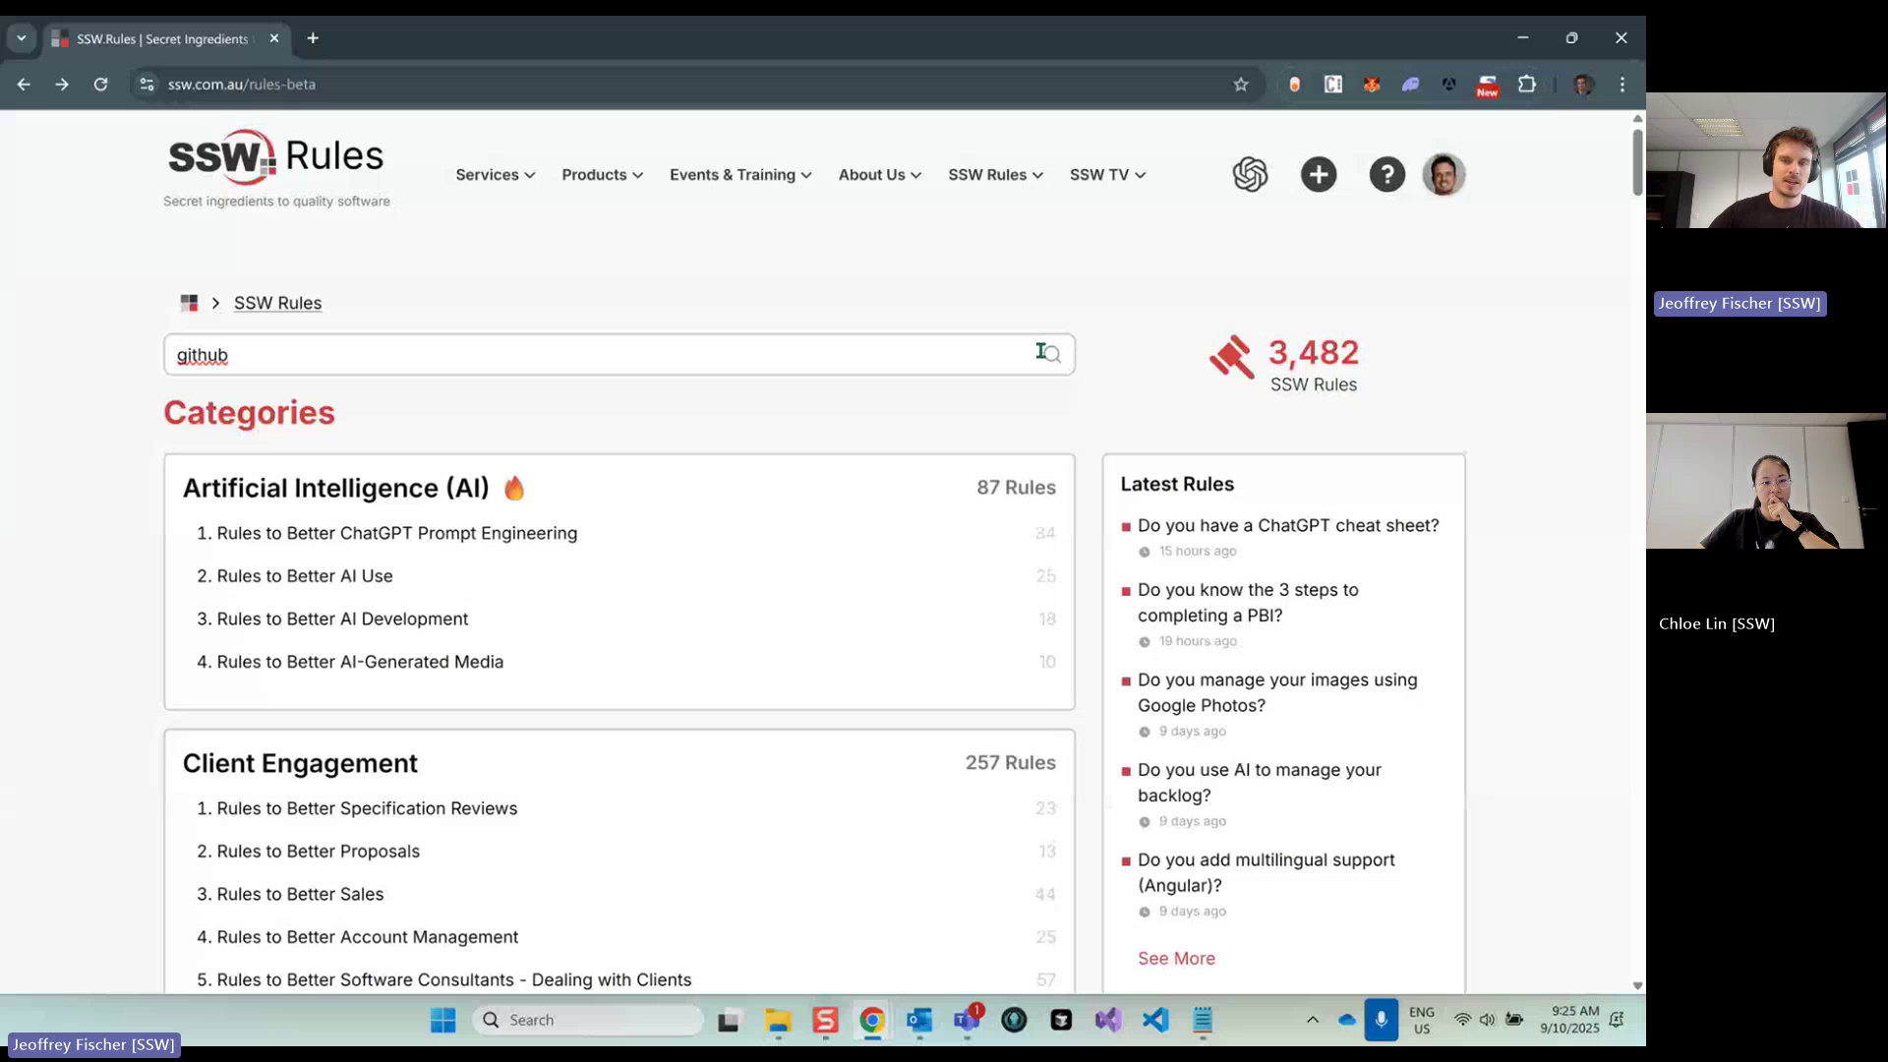This screenshot has height=1062, width=1888.
Task: Open 'Do you have a ChatGPT cheat sheet?'
Action: (x=1288, y=526)
